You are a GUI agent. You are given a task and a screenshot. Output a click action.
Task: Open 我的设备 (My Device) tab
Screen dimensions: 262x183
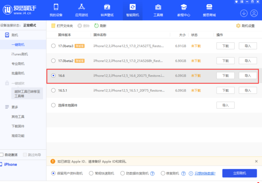point(56,10)
